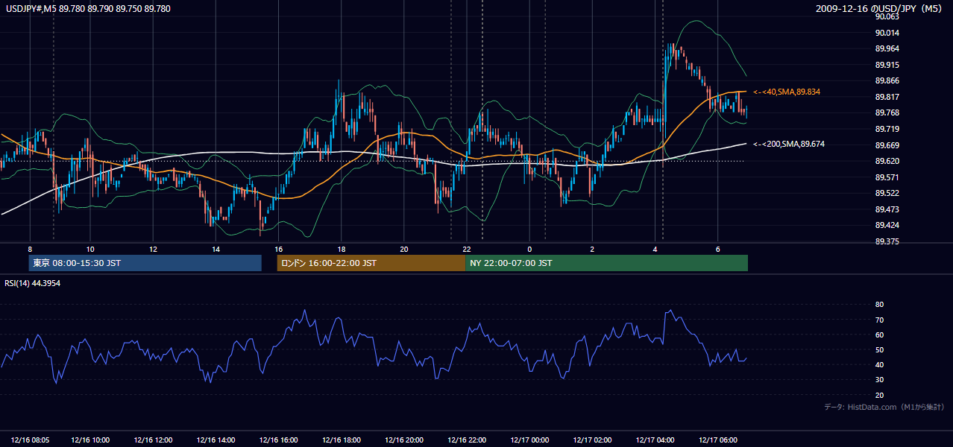Click hour label 8 under the price chart
This screenshot has height=447, width=953.
coord(30,249)
